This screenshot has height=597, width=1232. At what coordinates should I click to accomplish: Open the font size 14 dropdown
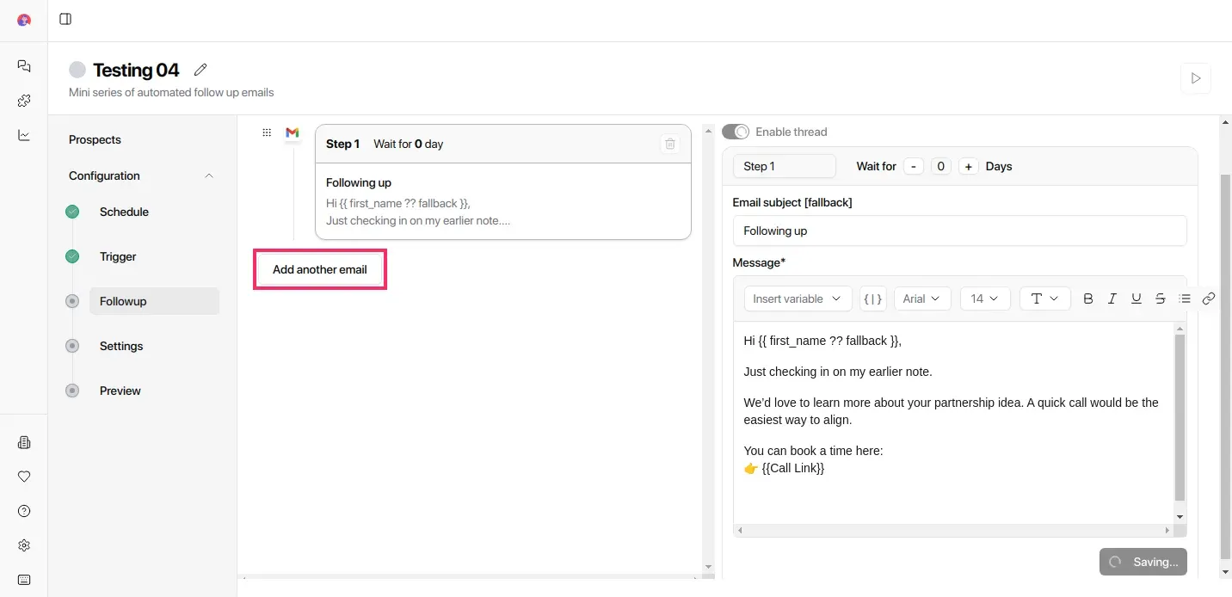[985, 298]
